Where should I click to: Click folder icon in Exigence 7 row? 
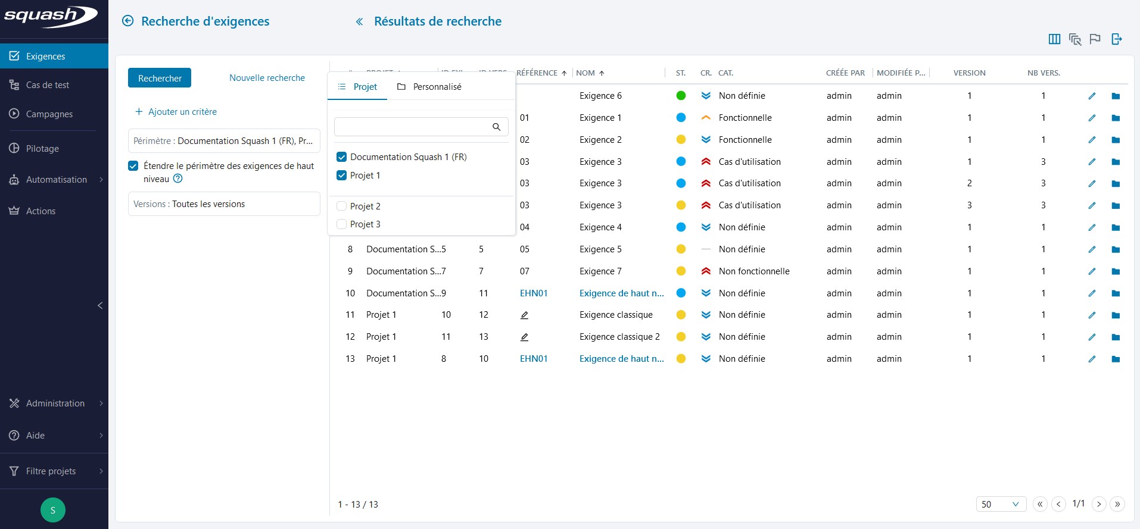[x=1116, y=271]
